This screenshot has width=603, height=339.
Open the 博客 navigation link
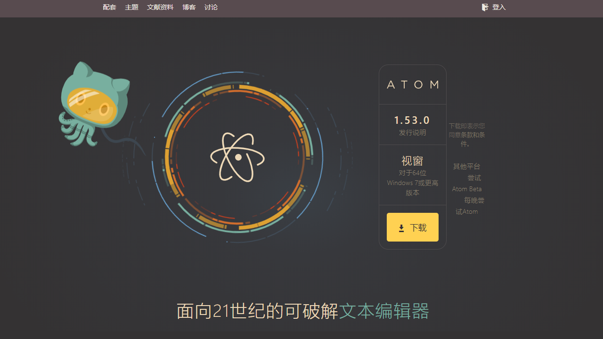pyautogui.click(x=189, y=7)
